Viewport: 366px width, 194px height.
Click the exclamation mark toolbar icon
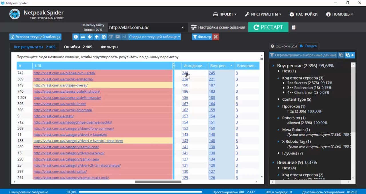coord(76,37)
